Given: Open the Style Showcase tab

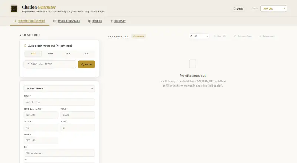Looking at the screenshot, I should click(67, 21).
